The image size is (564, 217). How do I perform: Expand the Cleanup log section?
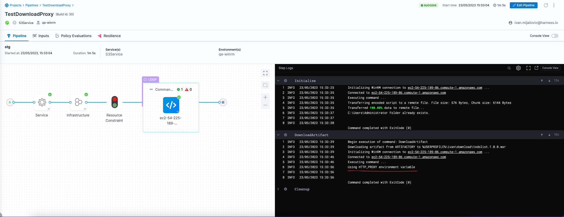[278, 189]
